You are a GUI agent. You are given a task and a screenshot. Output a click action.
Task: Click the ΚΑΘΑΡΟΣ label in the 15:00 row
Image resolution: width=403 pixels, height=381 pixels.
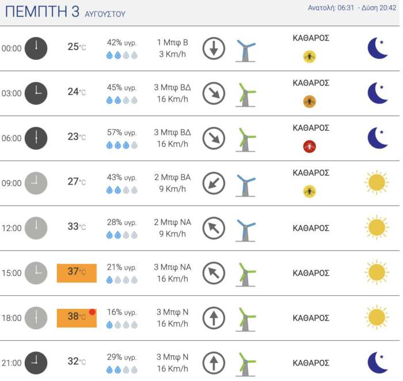point(311,273)
